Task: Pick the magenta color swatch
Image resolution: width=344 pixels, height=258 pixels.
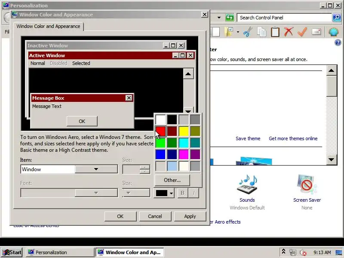Action: pyautogui.click(x=184, y=154)
